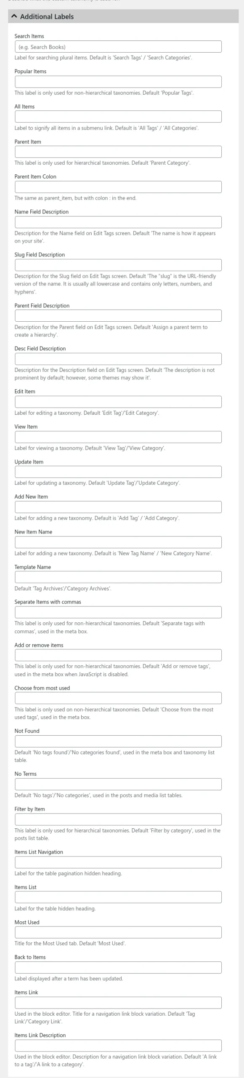244x1078 pixels.
Task: Click the Slug Field Description box
Action: (x=118, y=265)
